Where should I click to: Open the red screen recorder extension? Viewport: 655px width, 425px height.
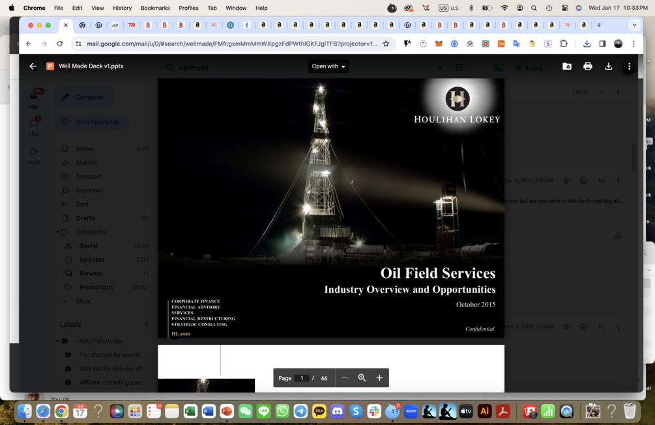(x=486, y=44)
